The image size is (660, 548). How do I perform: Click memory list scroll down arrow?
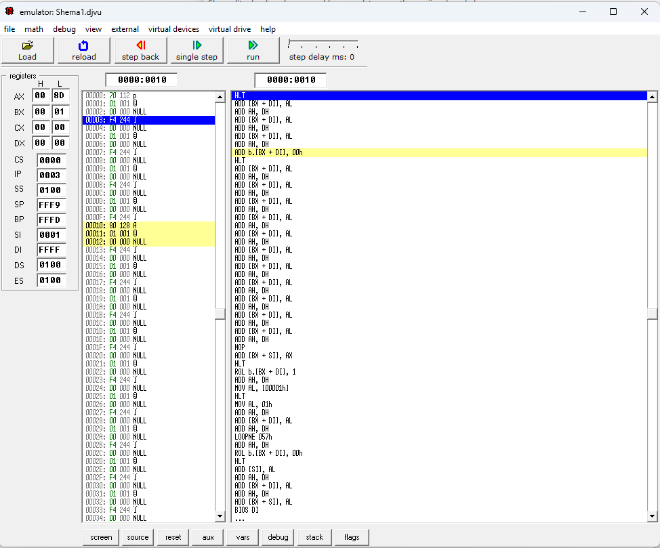click(x=220, y=516)
